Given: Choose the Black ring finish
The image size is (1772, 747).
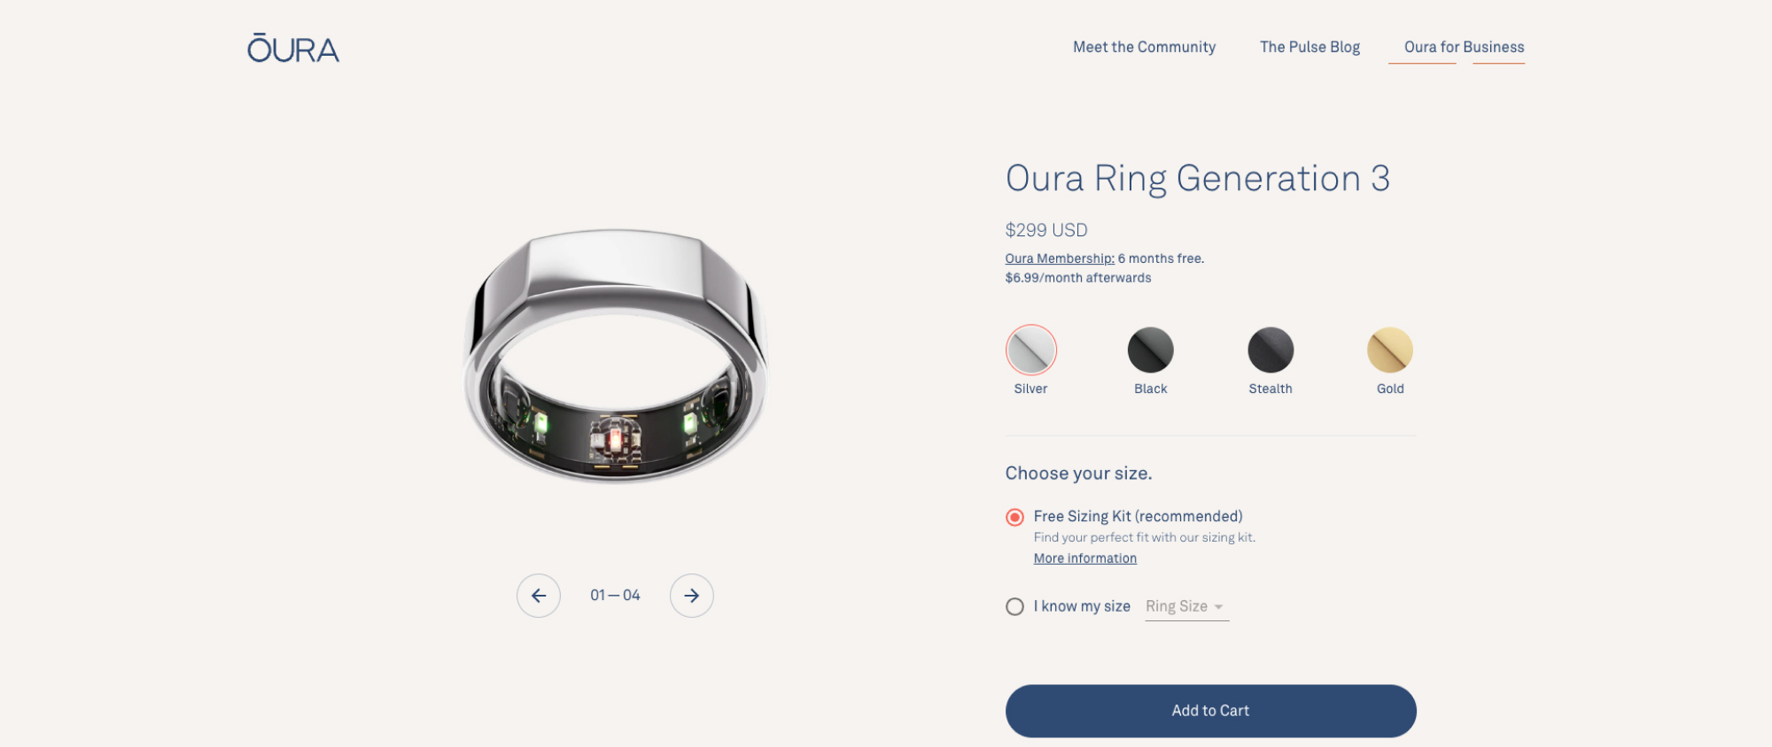Looking at the screenshot, I should point(1150,350).
